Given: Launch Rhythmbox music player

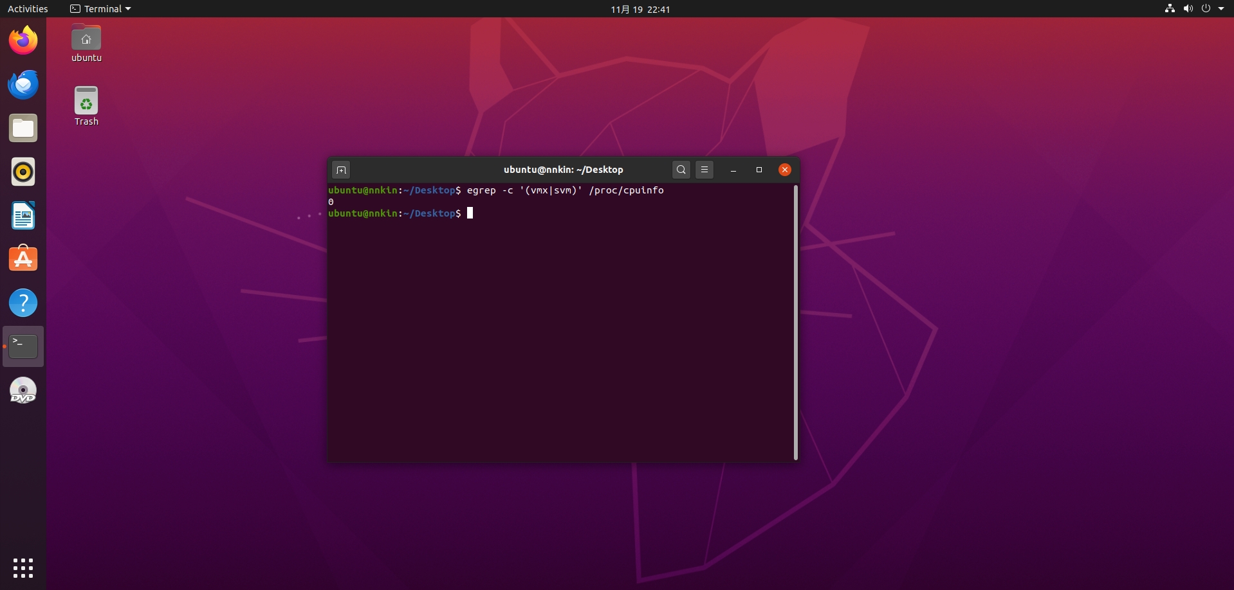Looking at the screenshot, I should click(23, 172).
